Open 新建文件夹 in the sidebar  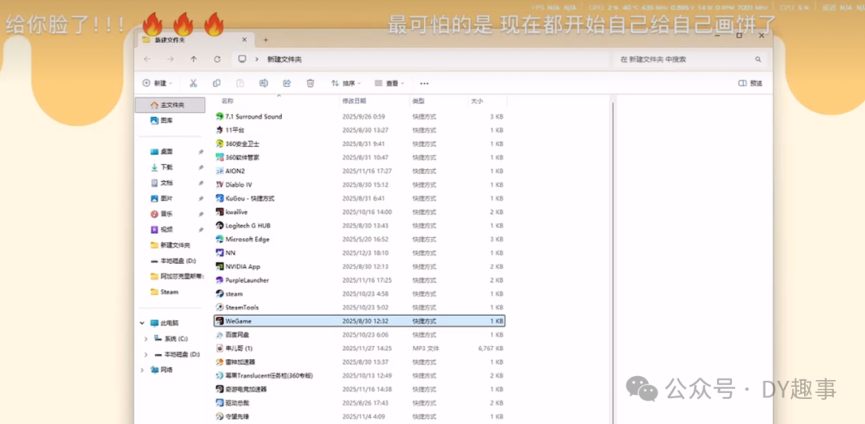[170, 245]
